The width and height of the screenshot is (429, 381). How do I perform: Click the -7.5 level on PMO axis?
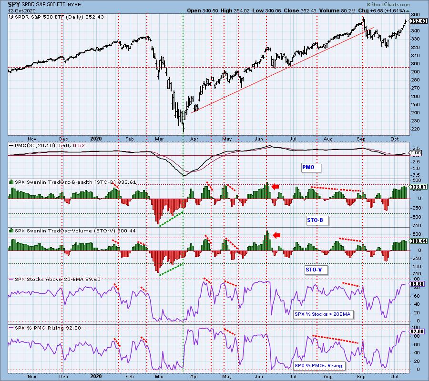click(415, 175)
